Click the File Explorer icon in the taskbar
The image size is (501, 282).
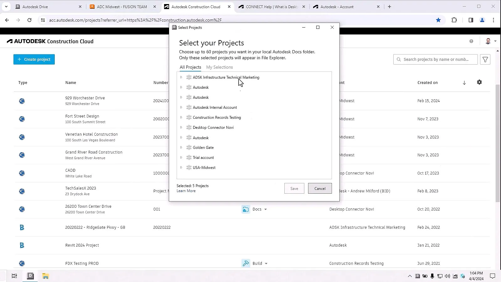click(x=46, y=276)
